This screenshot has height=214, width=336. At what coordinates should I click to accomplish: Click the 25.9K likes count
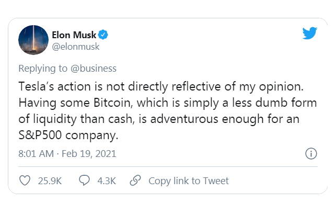coord(50,181)
